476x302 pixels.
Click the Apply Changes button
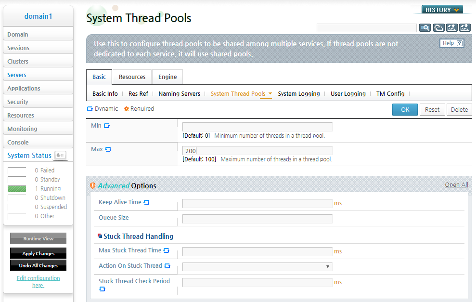[x=38, y=253]
